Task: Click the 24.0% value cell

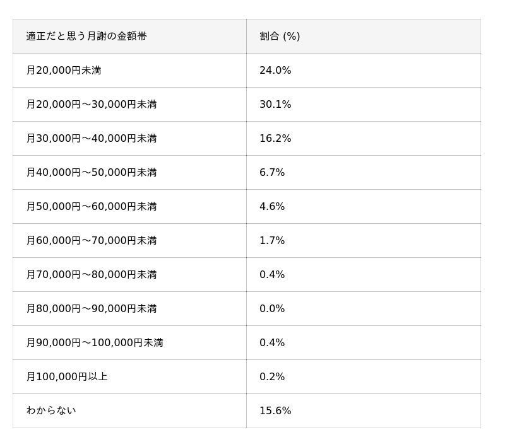Action: coord(275,71)
